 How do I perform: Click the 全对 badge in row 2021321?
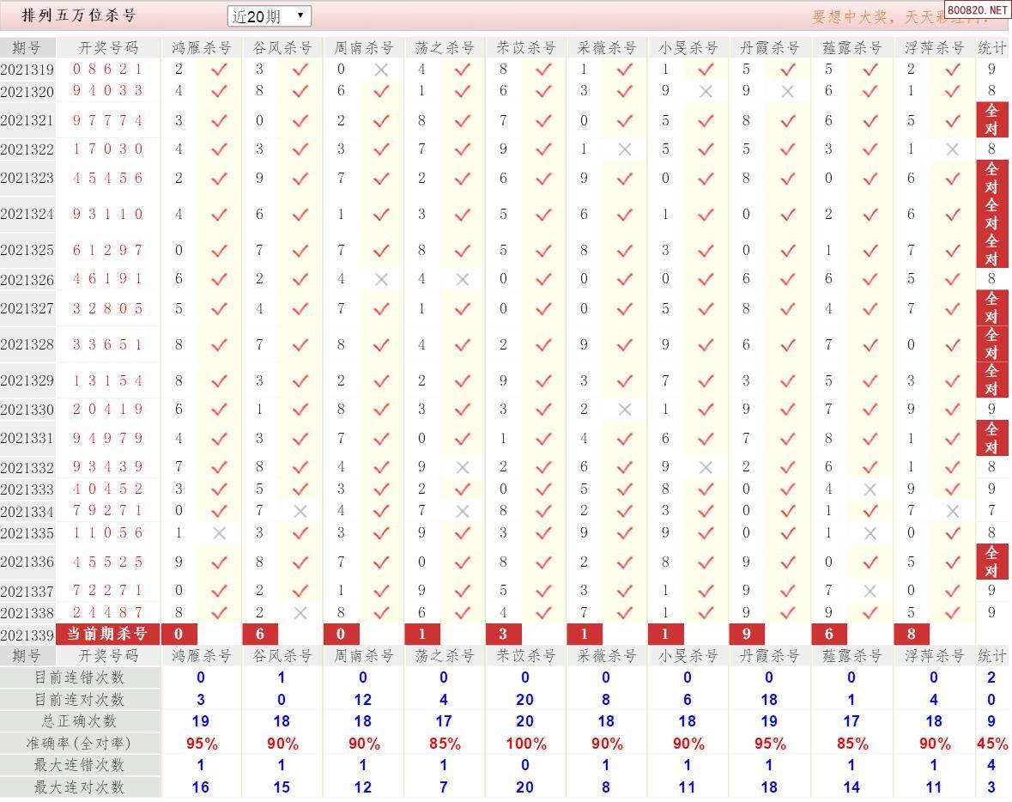tap(992, 119)
